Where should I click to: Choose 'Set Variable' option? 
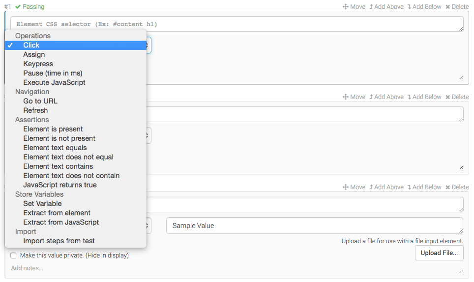pyautogui.click(x=42, y=204)
